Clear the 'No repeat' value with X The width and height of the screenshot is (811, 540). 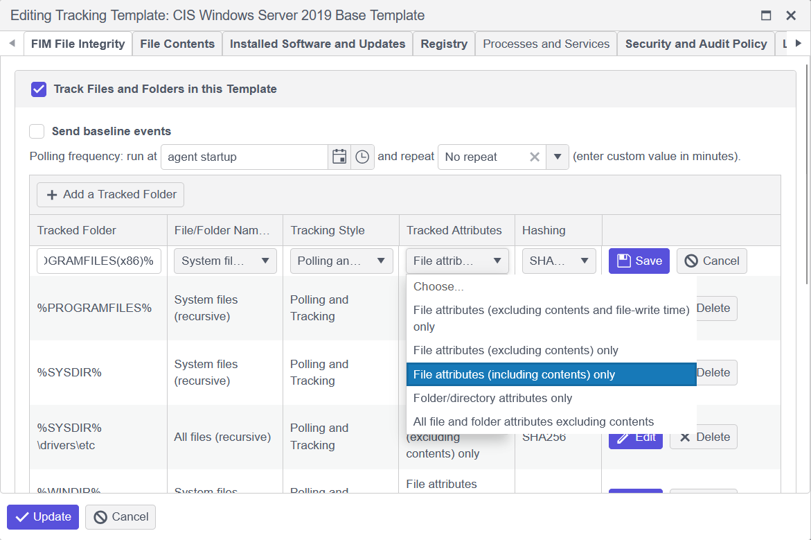(x=535, y=157)
